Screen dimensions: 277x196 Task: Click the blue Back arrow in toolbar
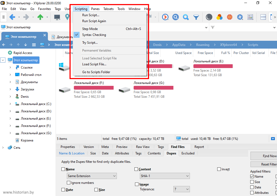tap(12, 17)
